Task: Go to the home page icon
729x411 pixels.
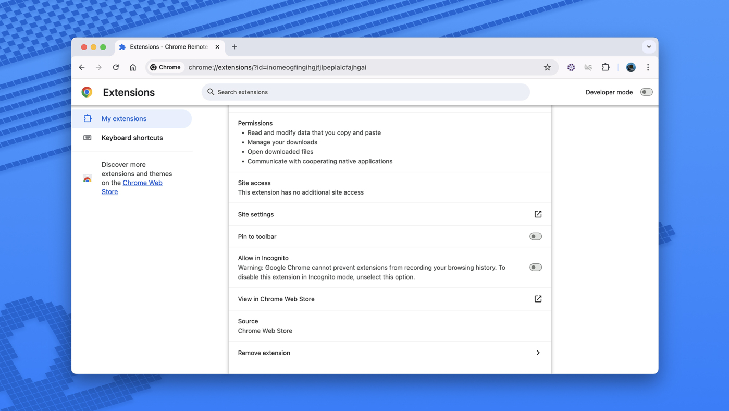Action: pos(133,67)
